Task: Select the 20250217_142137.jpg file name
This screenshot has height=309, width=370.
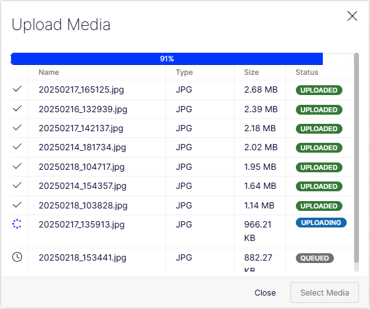Action: point(81,128)
